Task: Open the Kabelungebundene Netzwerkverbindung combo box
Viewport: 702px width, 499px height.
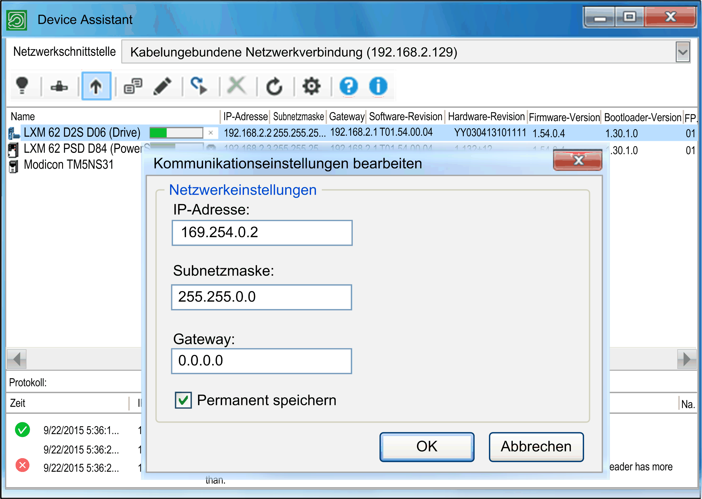Action: [406, 52]
